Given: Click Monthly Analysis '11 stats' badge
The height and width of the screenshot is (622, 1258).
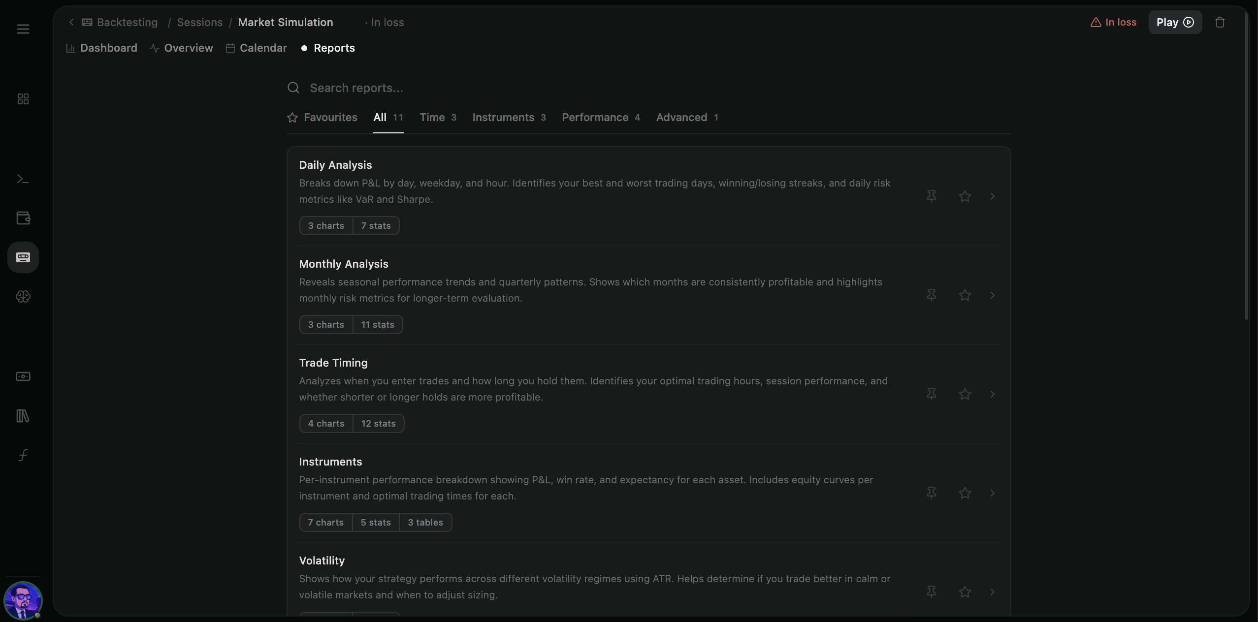Looking at the screenshot, I should [378, 324].
